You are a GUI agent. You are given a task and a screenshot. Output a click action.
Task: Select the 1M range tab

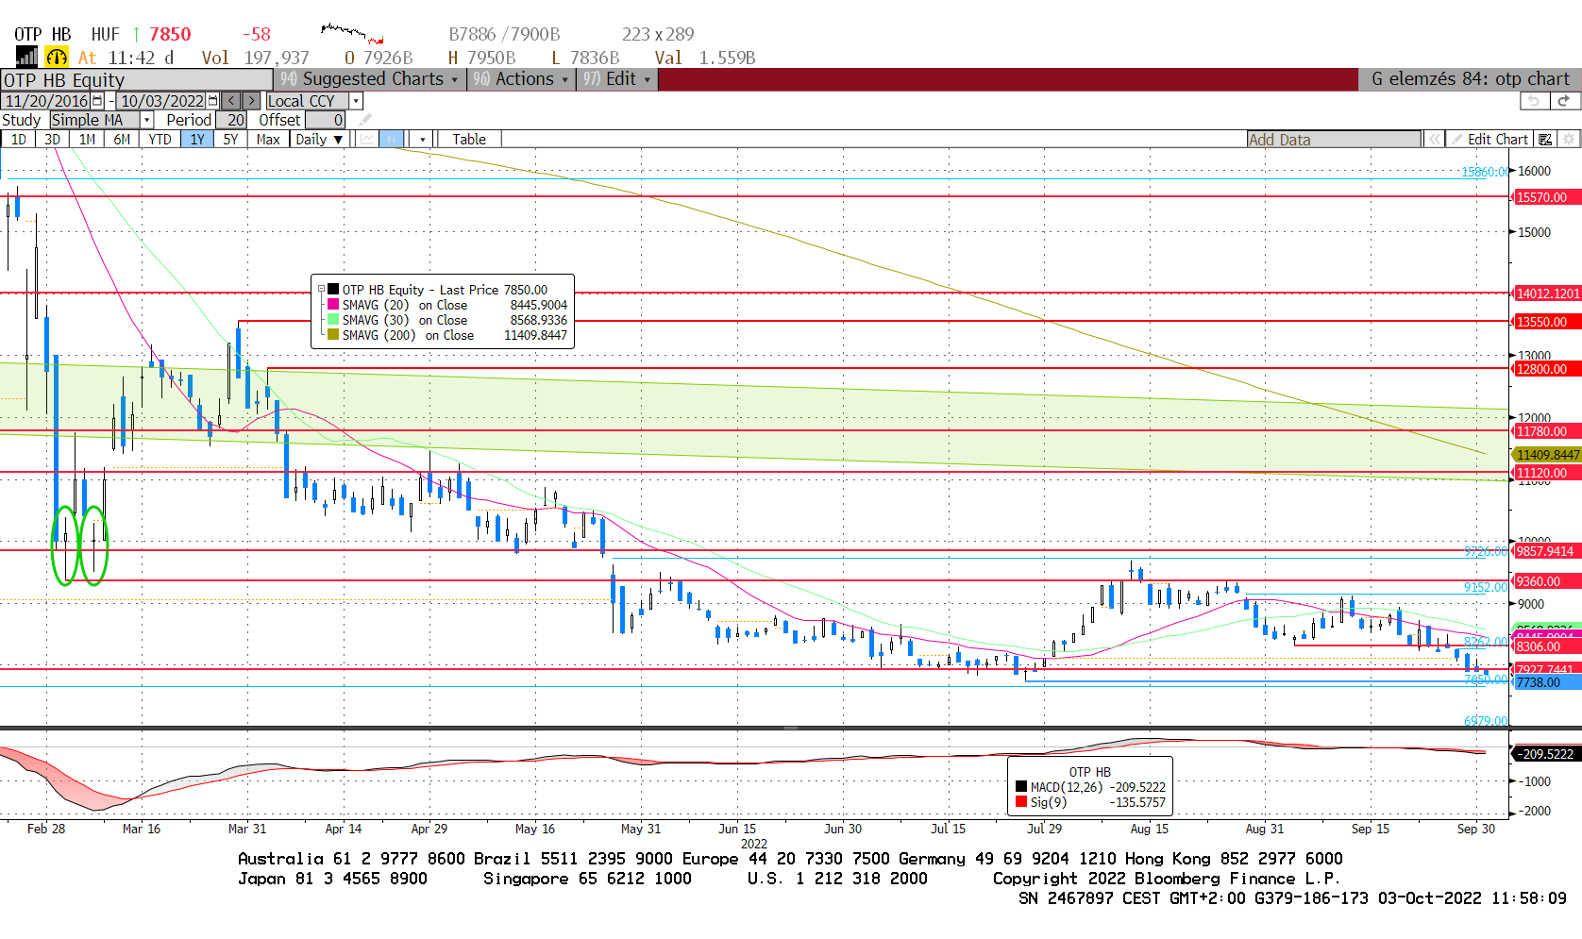(87, 140)
